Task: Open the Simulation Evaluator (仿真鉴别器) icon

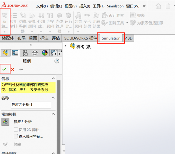Action: pos(23,15)
